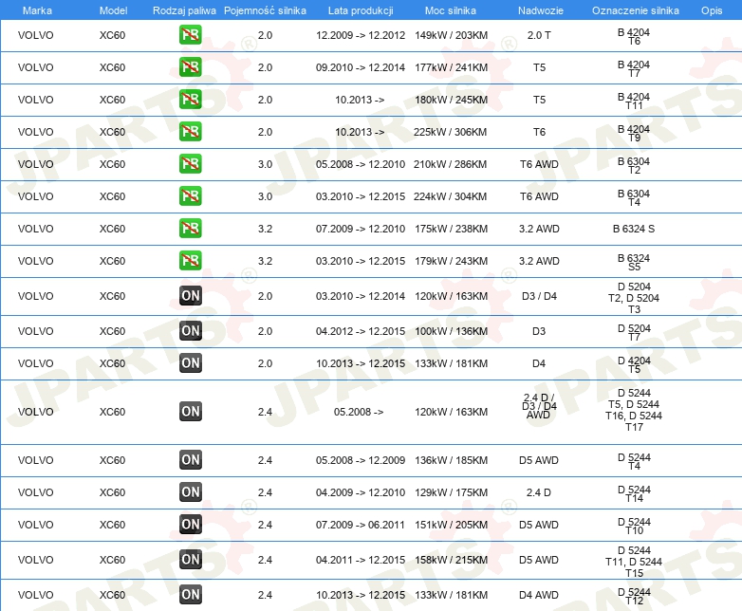Click the ON diesel icon in the D 5244 T12 row
This screenshot has width=742, height=611.
(x=190, y=595)
